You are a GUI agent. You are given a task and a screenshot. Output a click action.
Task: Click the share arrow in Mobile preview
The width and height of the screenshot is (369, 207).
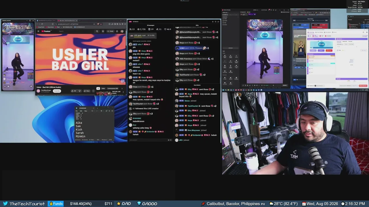(x=31, y=86)
